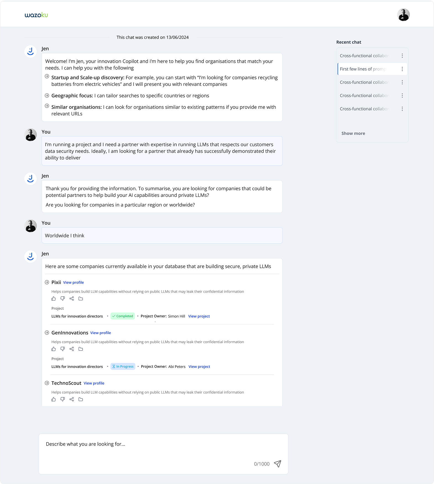Share the Pixii company result
The image size is (434, 484).
[x=72, y=299]
